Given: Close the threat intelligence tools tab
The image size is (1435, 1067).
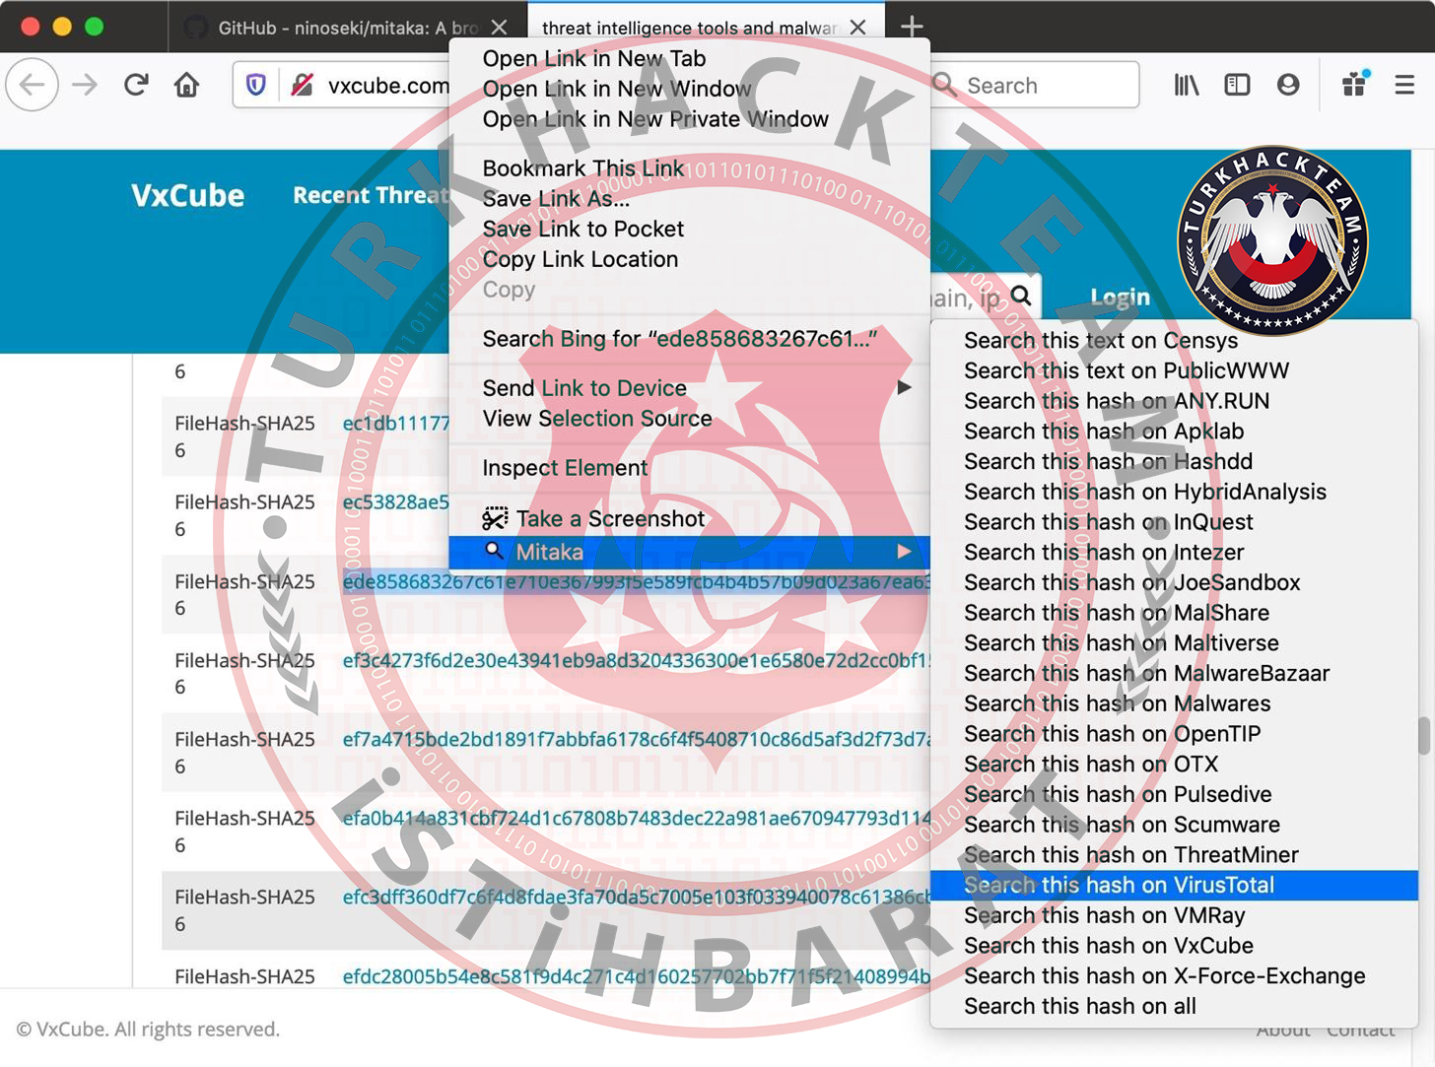Looking at the screenshot, I should point(858,28).
